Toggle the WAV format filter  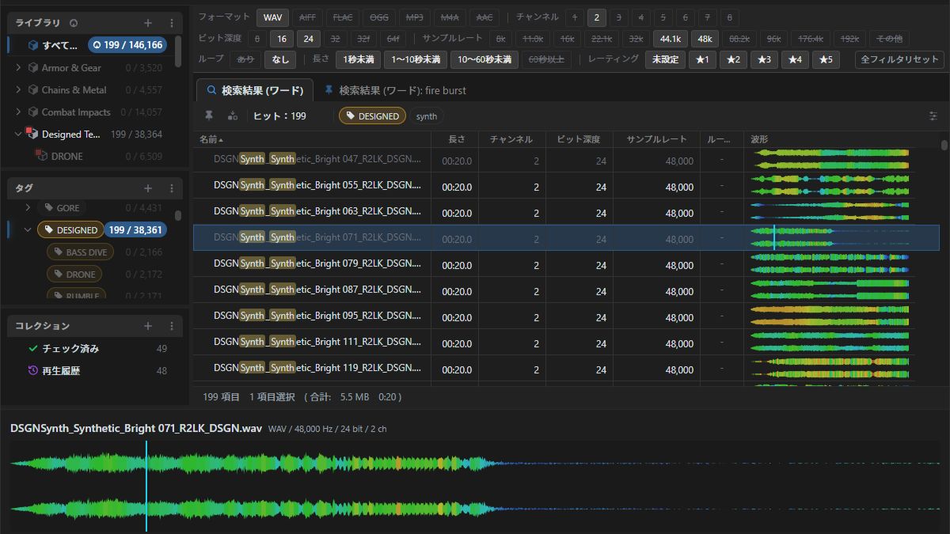click(x=272, y=17)
